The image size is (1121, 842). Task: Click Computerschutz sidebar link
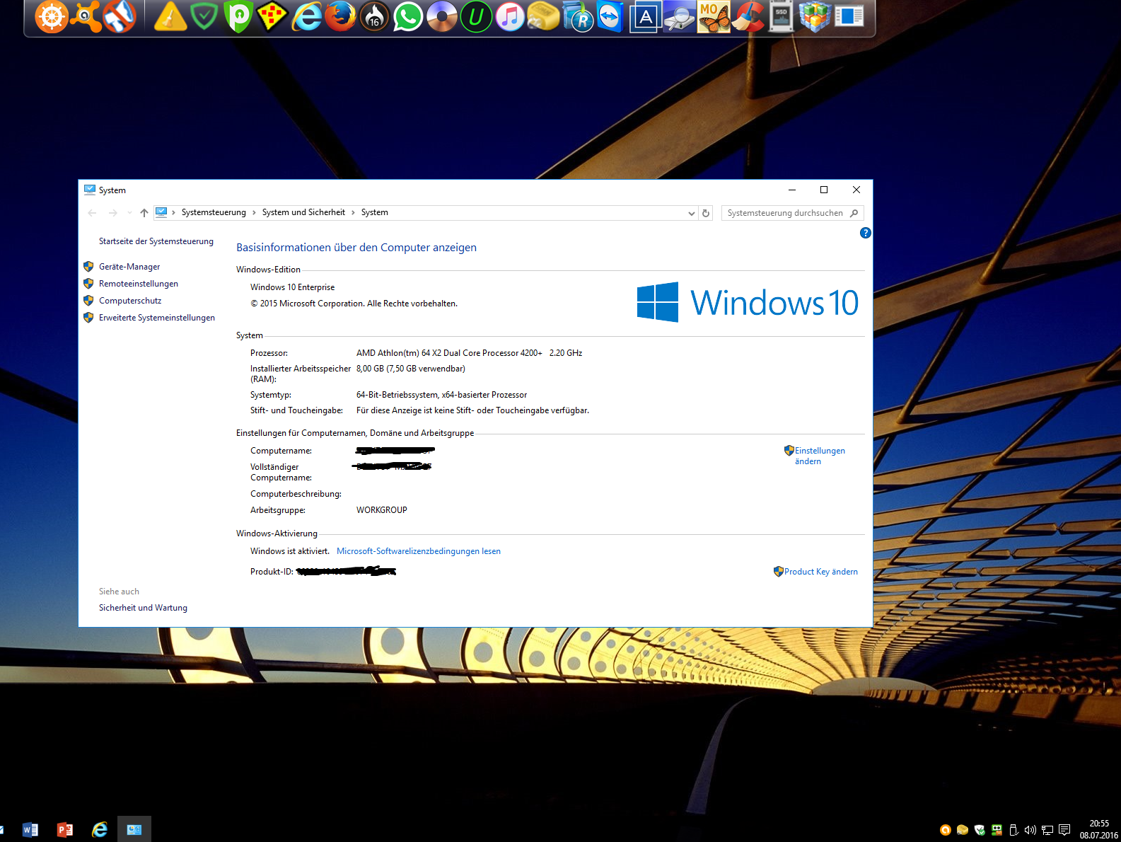click(130, 301)
